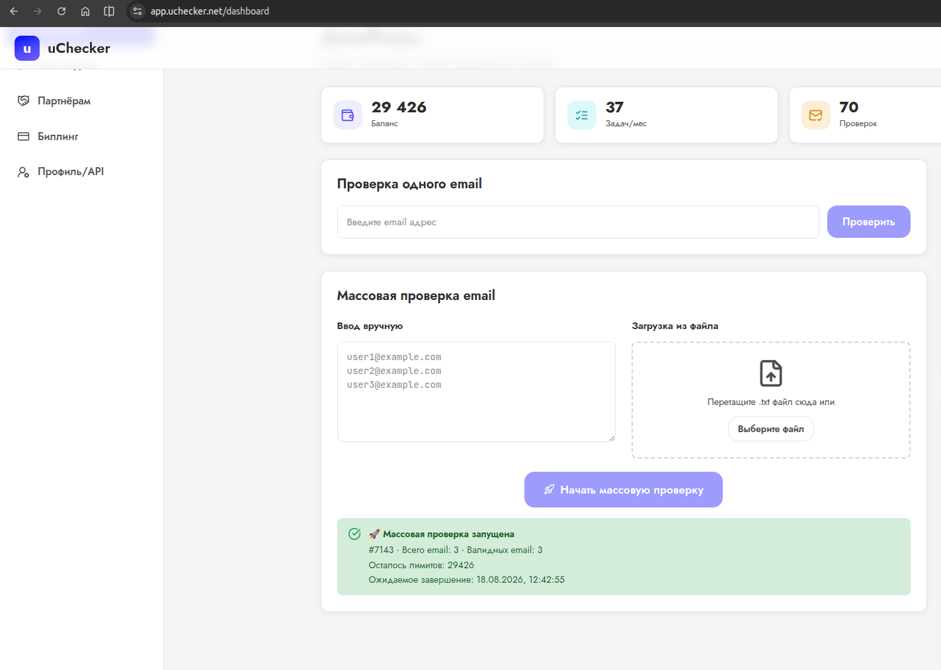Click the uChecker logo icon
The width and height of the screenshot is (941, 670).
pyautogui.click(x=27, y=48)
